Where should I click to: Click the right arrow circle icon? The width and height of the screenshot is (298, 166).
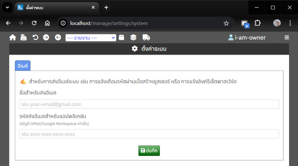pos(46,37)
